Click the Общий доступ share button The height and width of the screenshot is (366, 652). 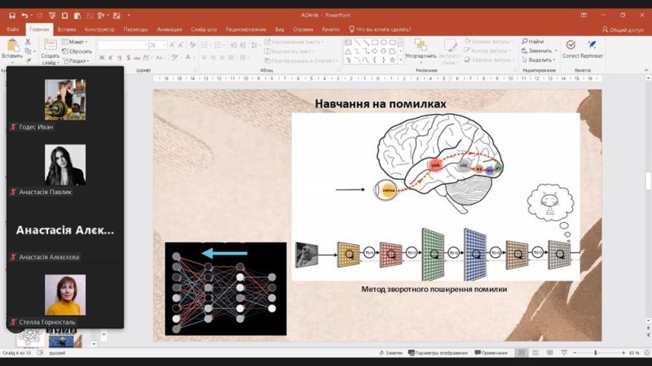(627, 29)
